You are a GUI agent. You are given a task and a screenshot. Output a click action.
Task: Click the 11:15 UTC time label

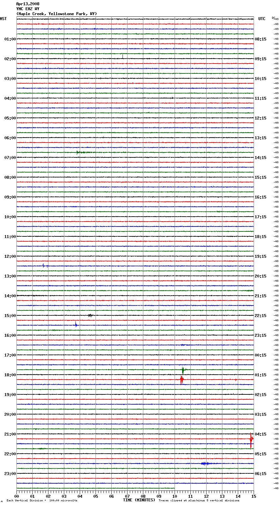point(261,98)
